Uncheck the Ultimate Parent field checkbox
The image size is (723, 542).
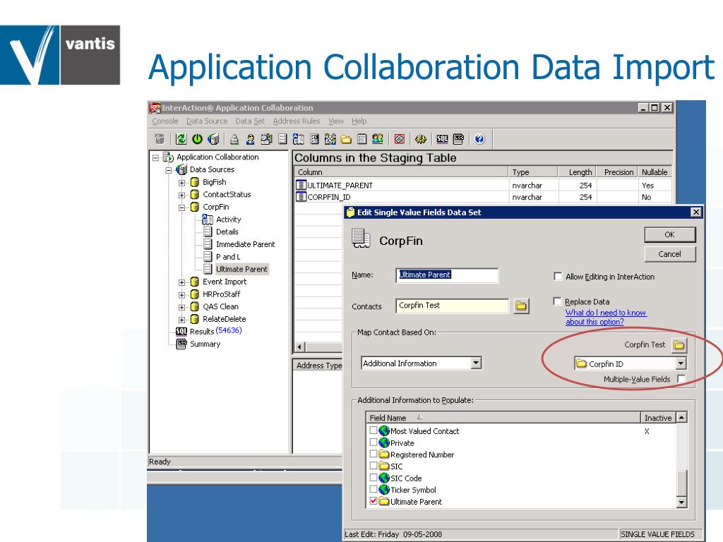pyautogui.click(x=374, y=501)
